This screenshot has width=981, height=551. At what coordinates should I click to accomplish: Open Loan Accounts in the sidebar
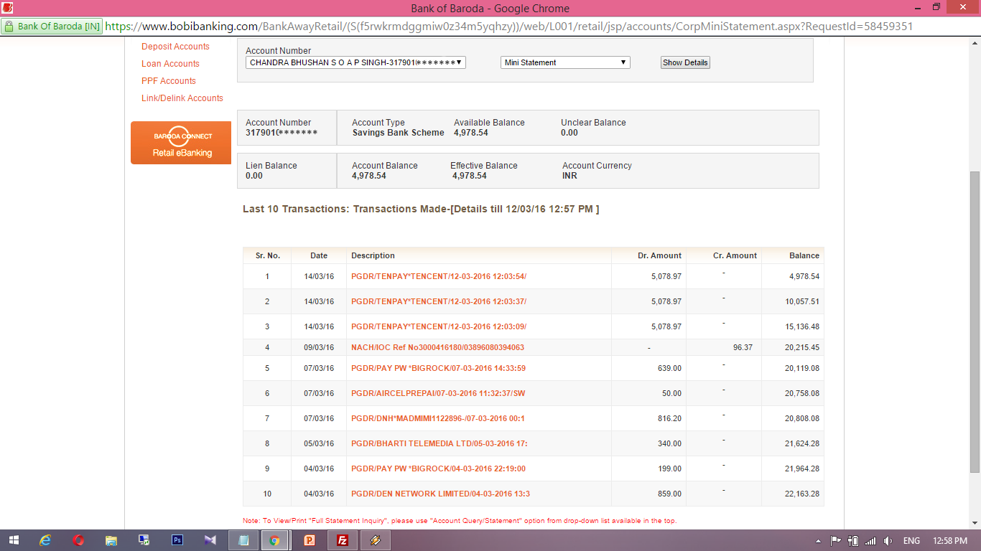click(170, 64)
